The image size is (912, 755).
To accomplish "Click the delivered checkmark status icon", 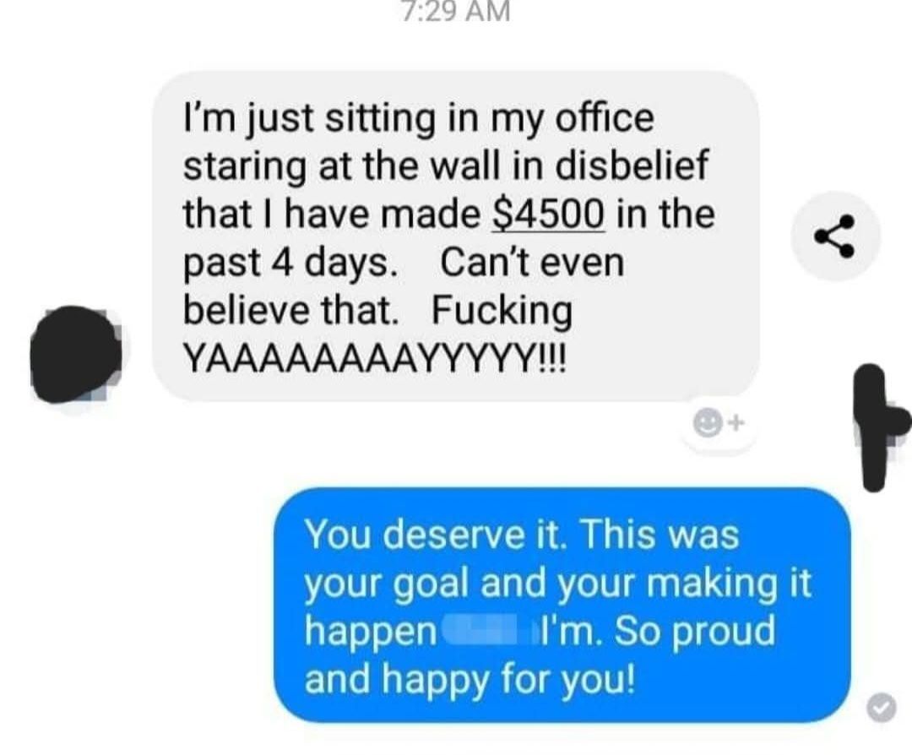I will [881, 708].
